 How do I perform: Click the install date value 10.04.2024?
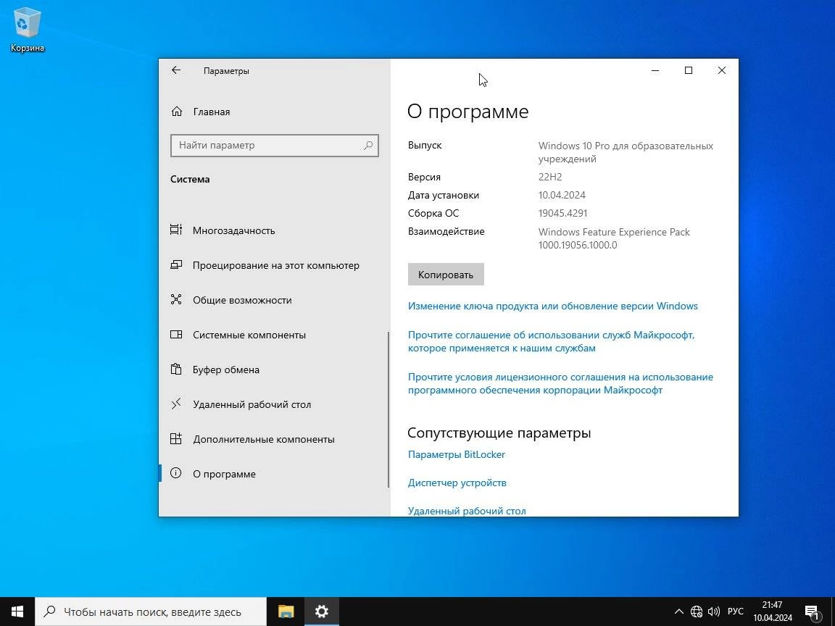(562, 195)
